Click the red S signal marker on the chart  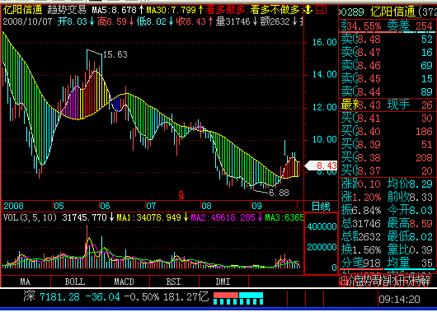click(x=181, y=195)
